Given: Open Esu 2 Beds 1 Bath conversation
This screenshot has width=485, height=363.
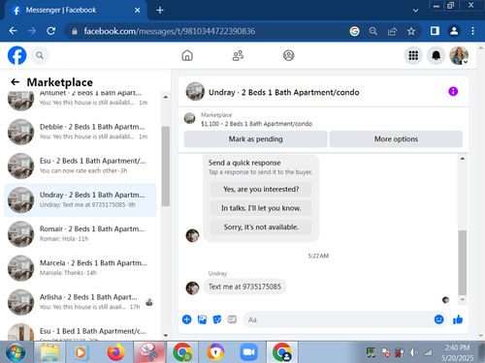Looking at the screenshot, I should [81, 166].
